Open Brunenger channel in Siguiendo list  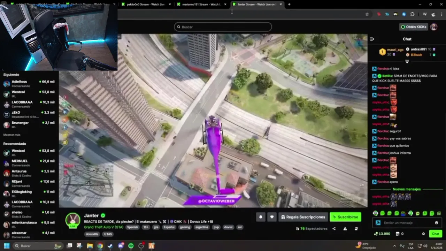29,124
